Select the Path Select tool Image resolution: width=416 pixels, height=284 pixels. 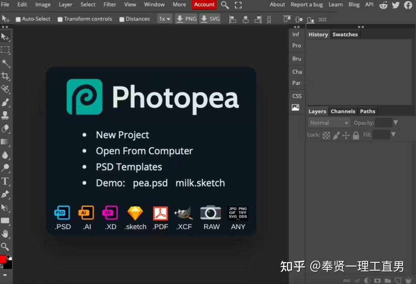point(5,208)
